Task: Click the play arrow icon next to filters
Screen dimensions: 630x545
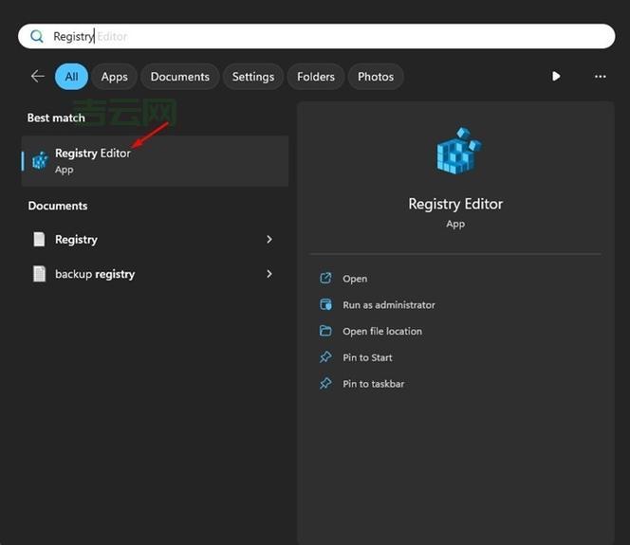Action: pyautogui.click(x=556, y=77)
